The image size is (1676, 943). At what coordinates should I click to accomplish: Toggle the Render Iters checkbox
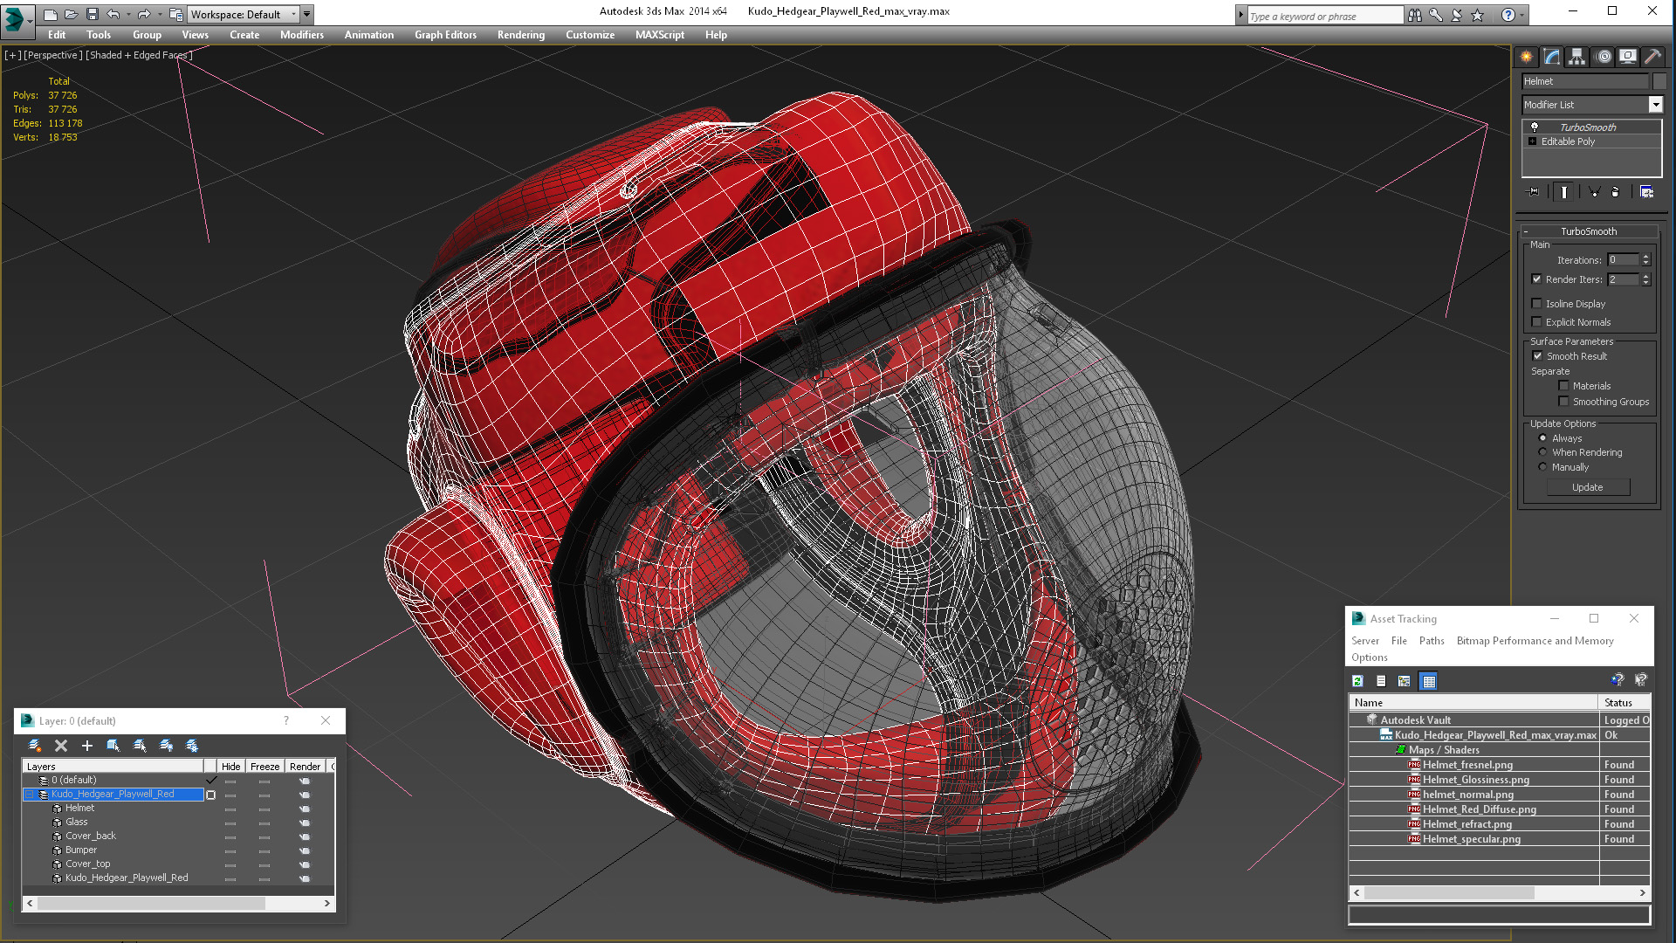(x=1536, y=279)
